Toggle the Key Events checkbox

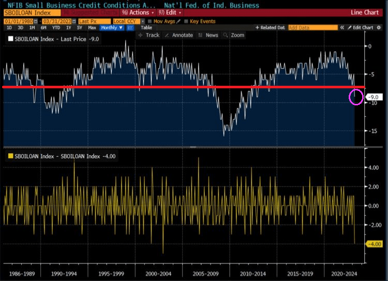pos(186,21)
